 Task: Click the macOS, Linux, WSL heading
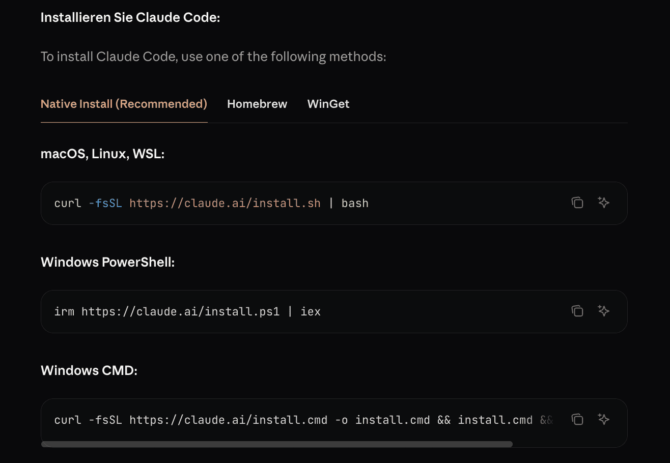point(102,153)
